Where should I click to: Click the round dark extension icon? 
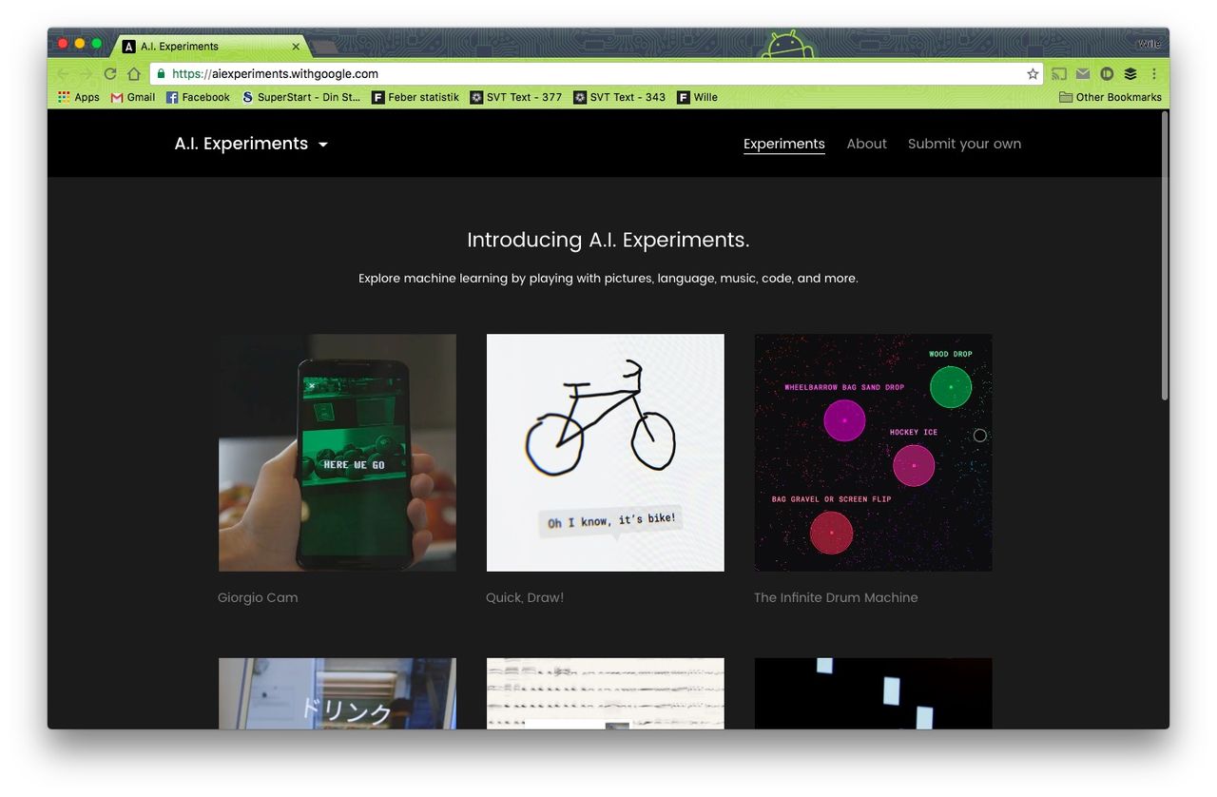tap(1107, 74)
